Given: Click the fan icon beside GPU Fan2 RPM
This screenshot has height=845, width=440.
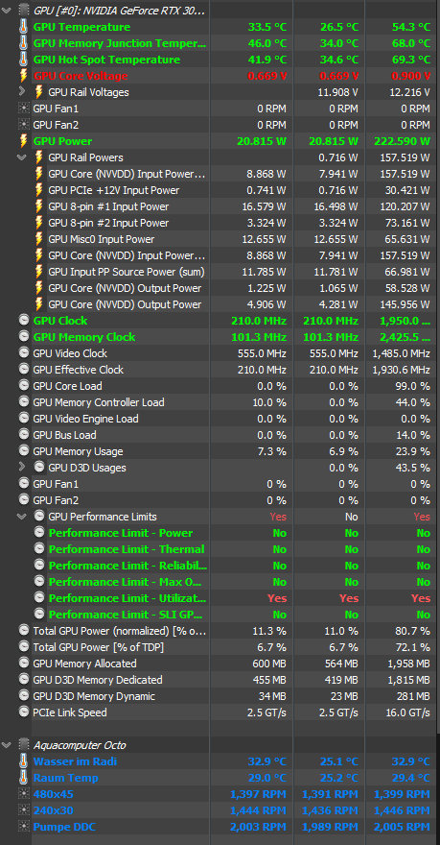Looking at the screenshot, I should [x=24, y=125].
